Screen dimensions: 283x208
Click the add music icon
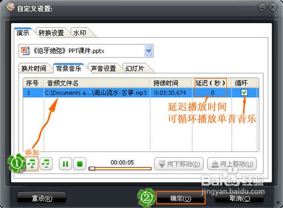coord(32,163)
